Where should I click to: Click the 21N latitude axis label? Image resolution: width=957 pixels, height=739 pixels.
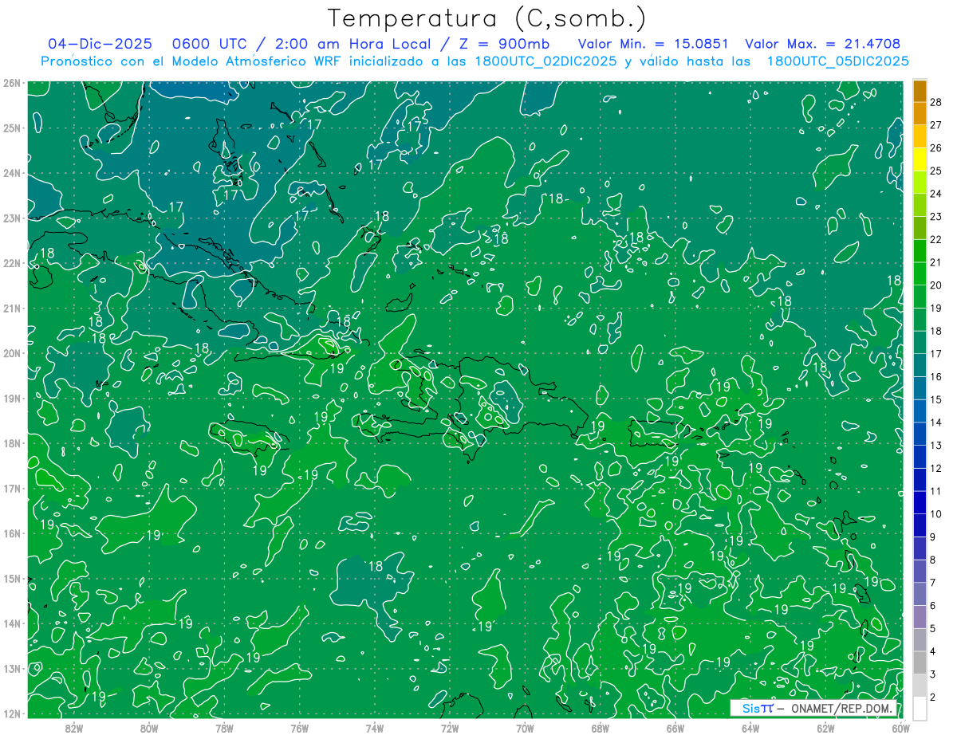(x=12, y=308)
